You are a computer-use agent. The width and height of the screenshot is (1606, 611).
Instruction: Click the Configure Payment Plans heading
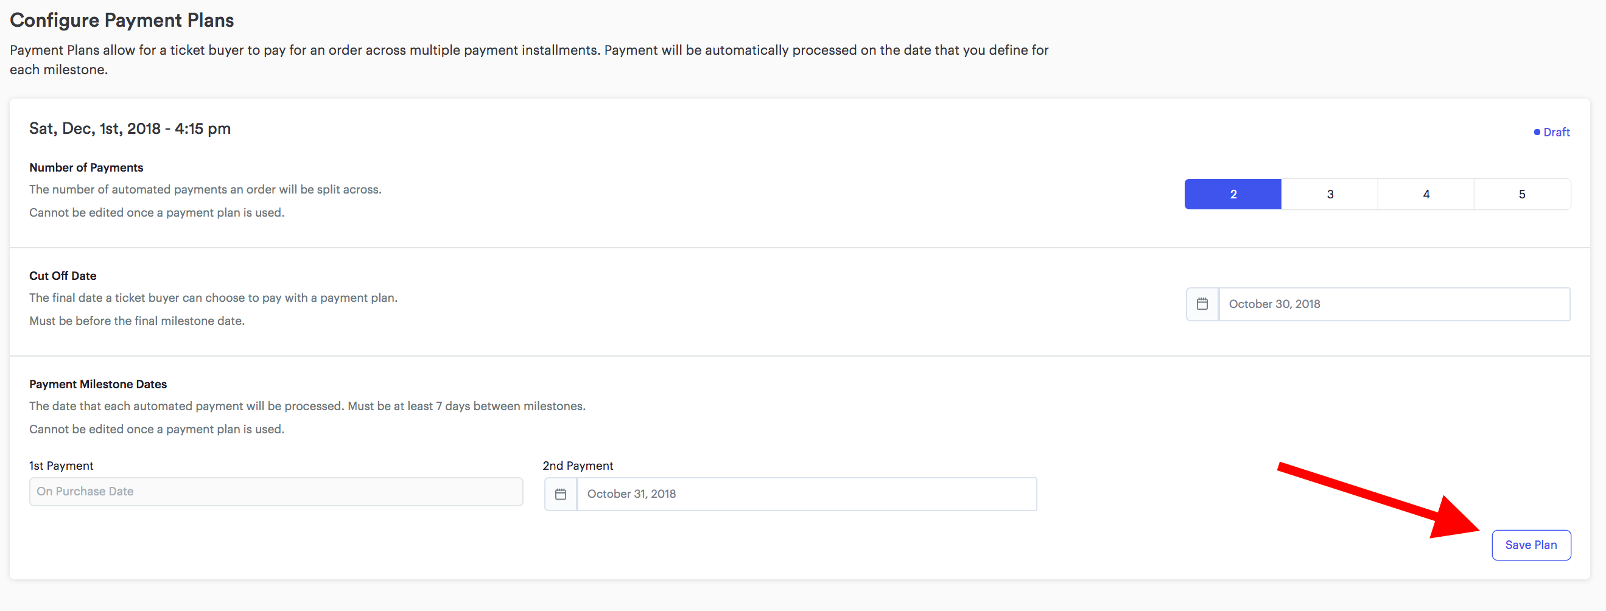[x=122, y=20]
